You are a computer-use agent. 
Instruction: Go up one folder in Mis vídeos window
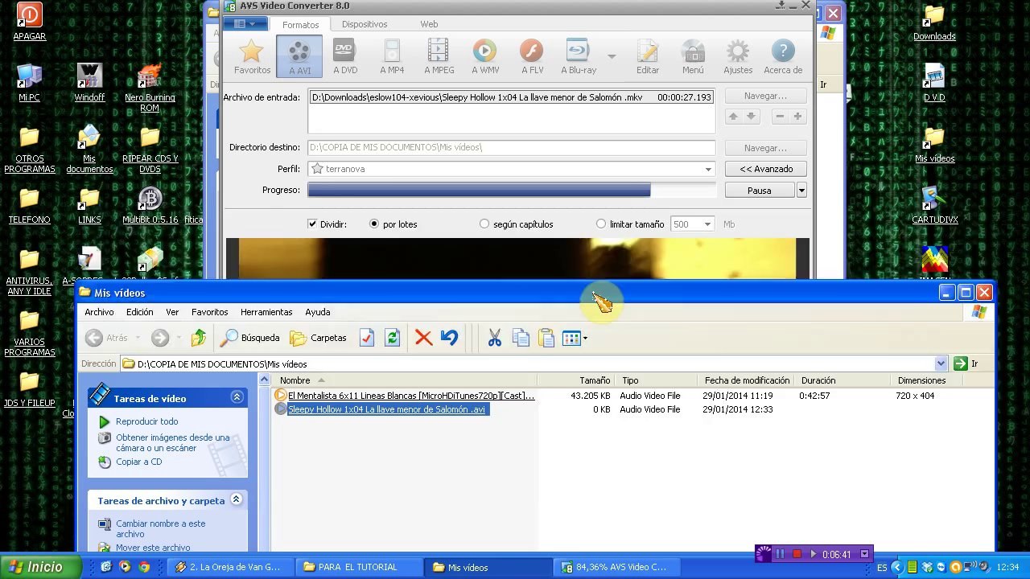click(x=199, y=338)
